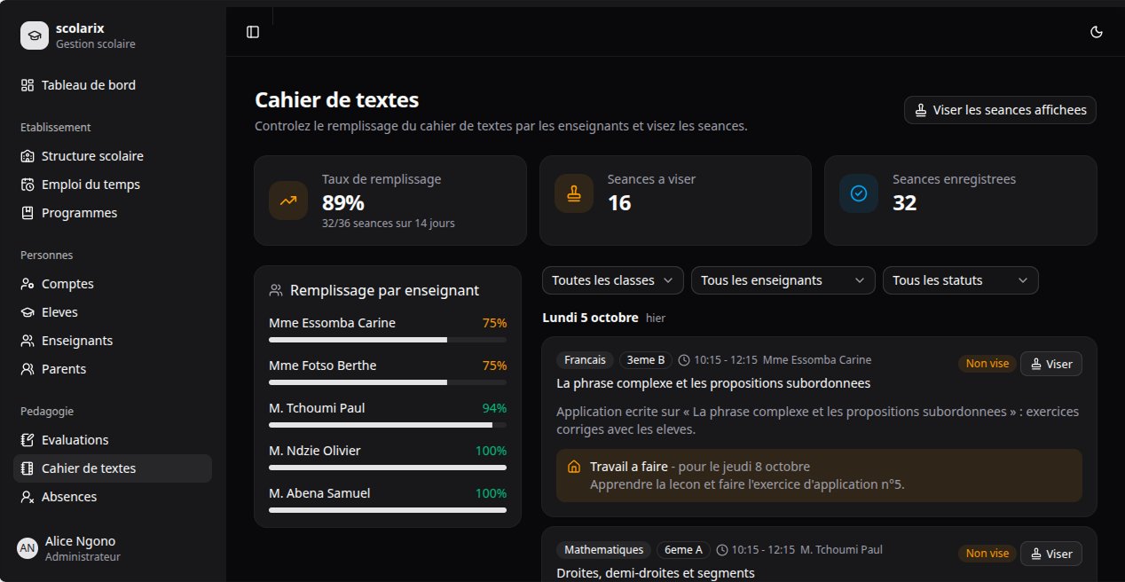Click the Eleves graduation cap icon
The image size is (1125, 582).
tap(28, 312)
